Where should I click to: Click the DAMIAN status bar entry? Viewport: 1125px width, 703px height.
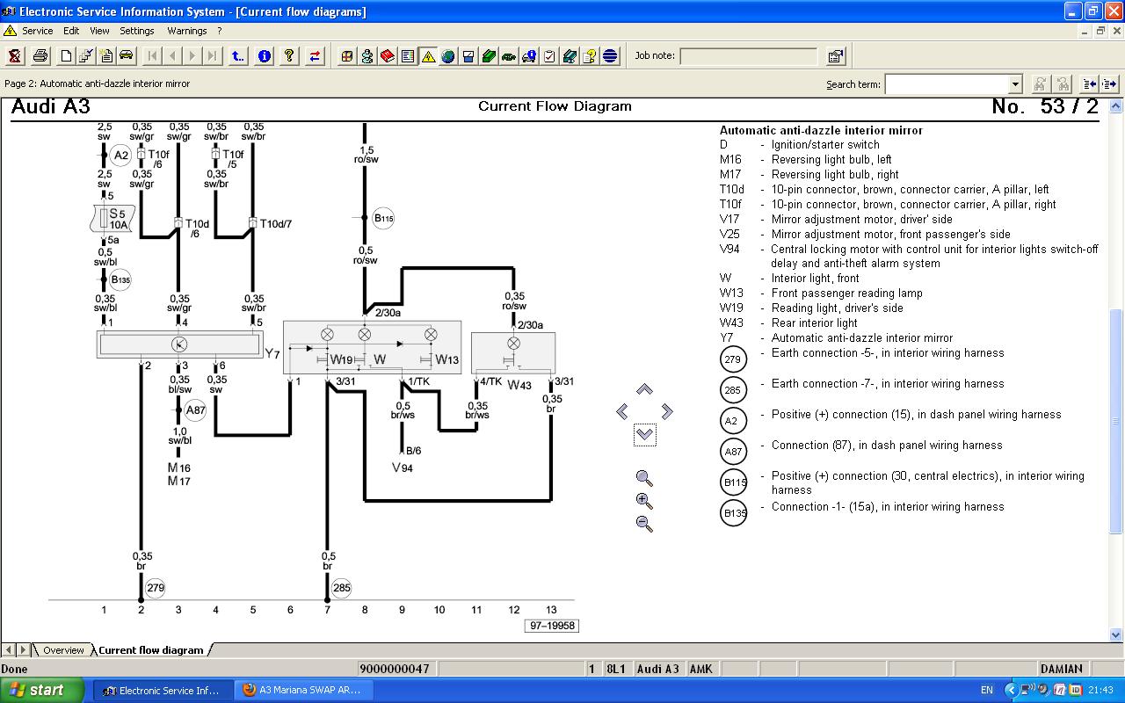tap(1062, 669)
